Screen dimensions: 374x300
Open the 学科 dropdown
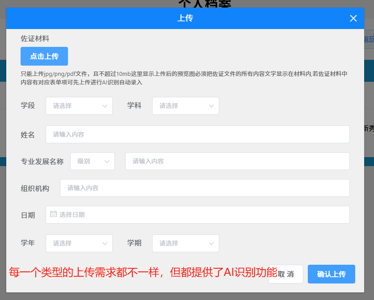(x=186, y=106)
